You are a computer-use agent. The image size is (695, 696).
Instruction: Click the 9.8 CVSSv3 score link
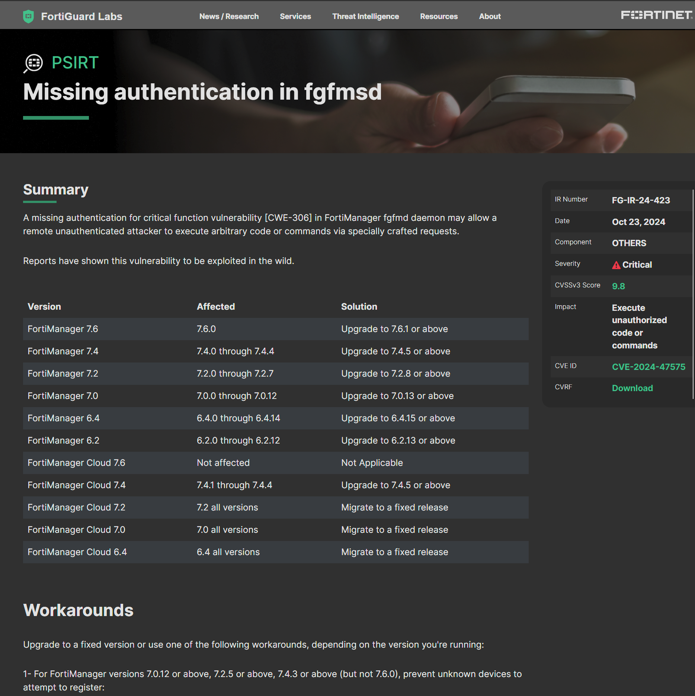618,286
